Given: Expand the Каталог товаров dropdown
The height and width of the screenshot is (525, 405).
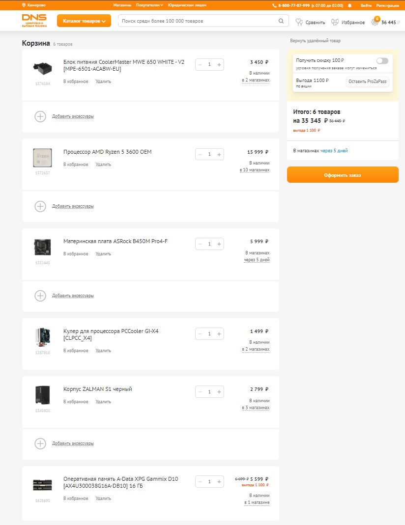Looking at the screenshot, I should [84, 21].
